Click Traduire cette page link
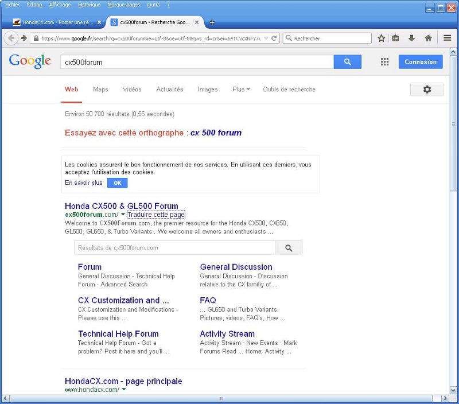The width and height of the screenshot is (459, 404). tap(156, 215)
